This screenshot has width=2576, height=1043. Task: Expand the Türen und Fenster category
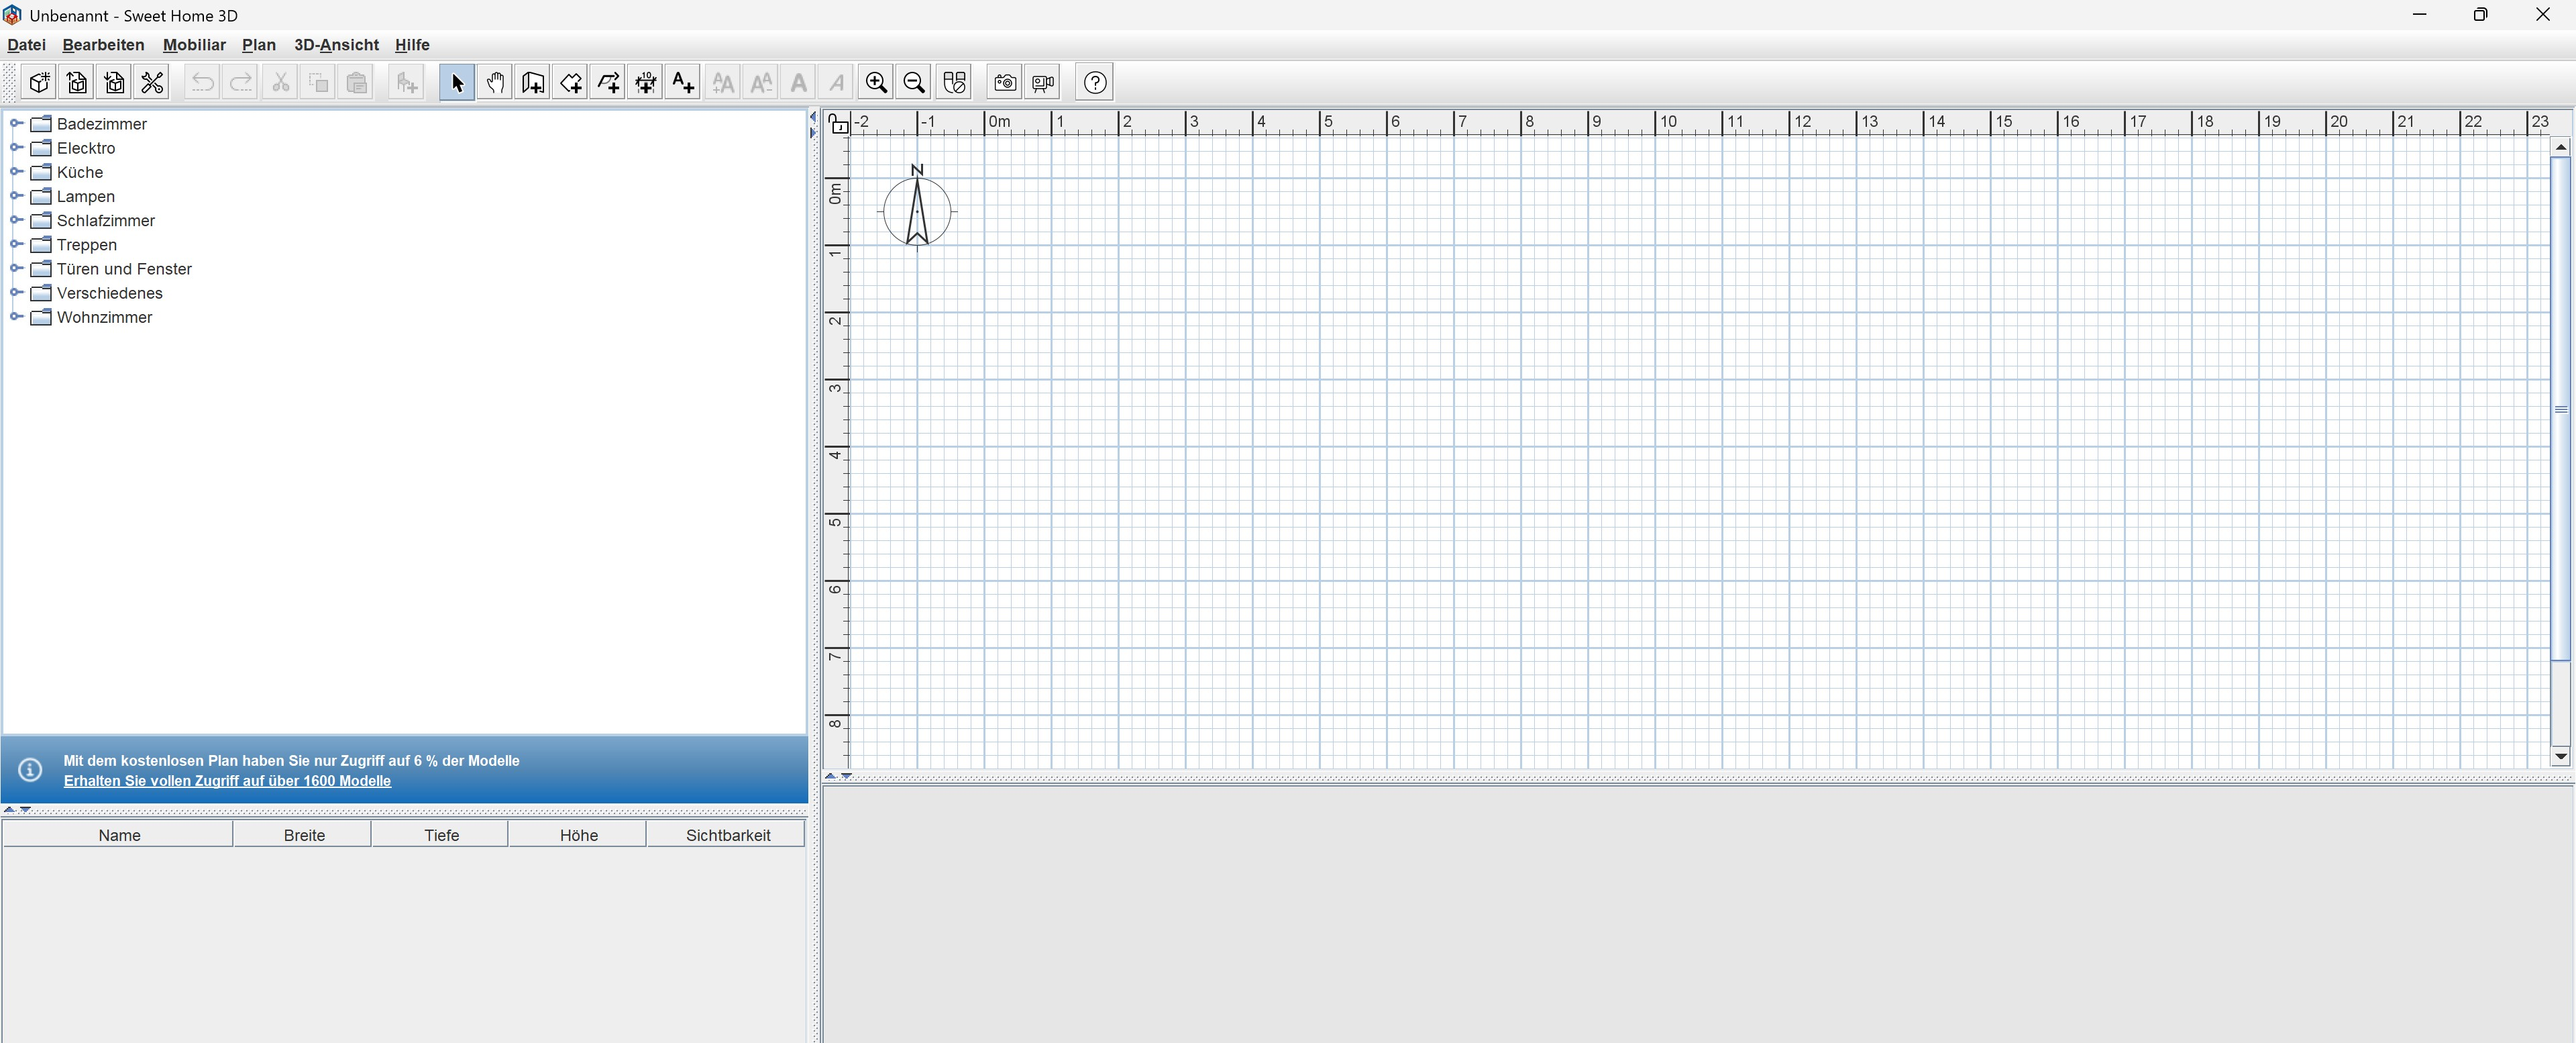[15, 267]
